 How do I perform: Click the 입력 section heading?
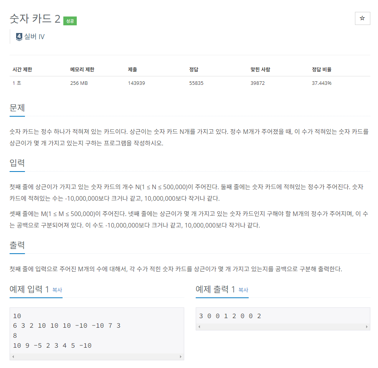(x=17, y=163)
